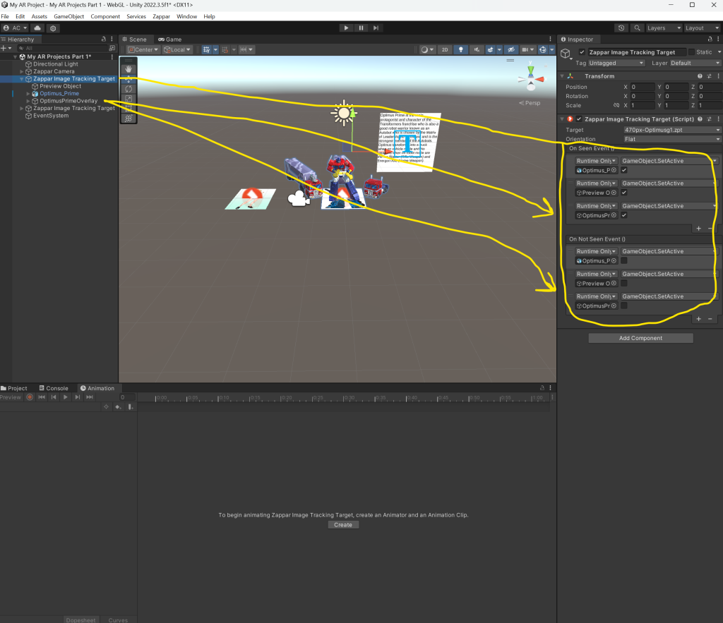The width and height of the screenshot is (723, 623).
Task: Expand the Optimus_Prime object in the Hierarchy
Action: click(28, 94)
